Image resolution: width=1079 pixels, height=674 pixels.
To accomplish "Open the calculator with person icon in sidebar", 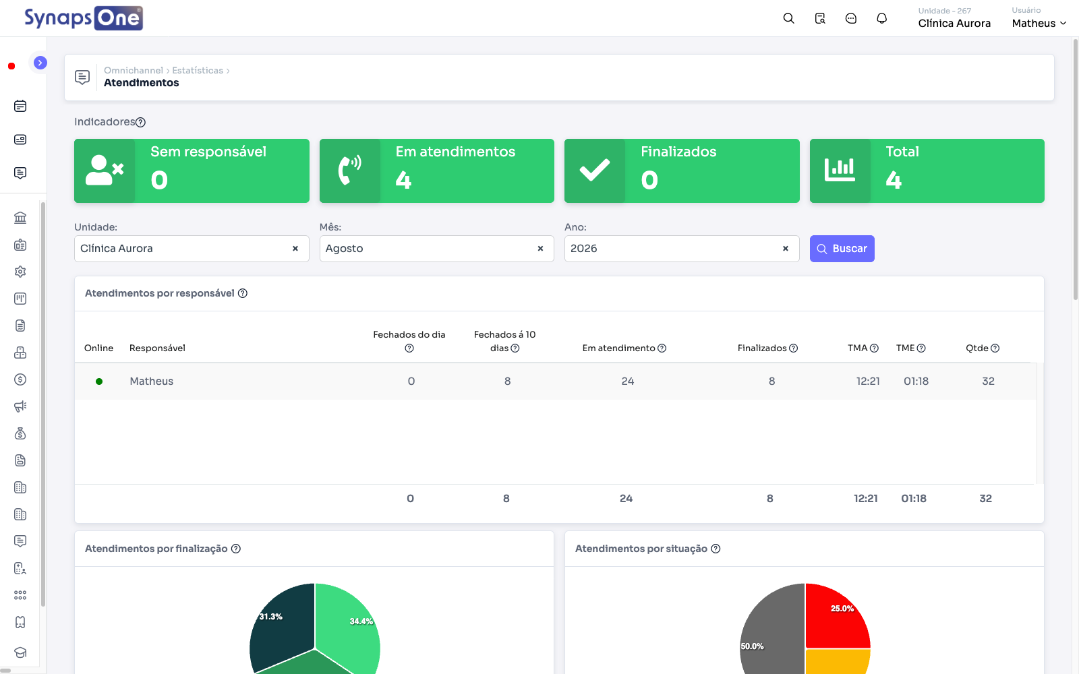I will (20, 568).
